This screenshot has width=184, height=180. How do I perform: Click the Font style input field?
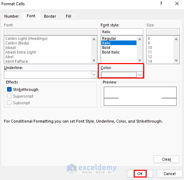(x=122, y=32)
